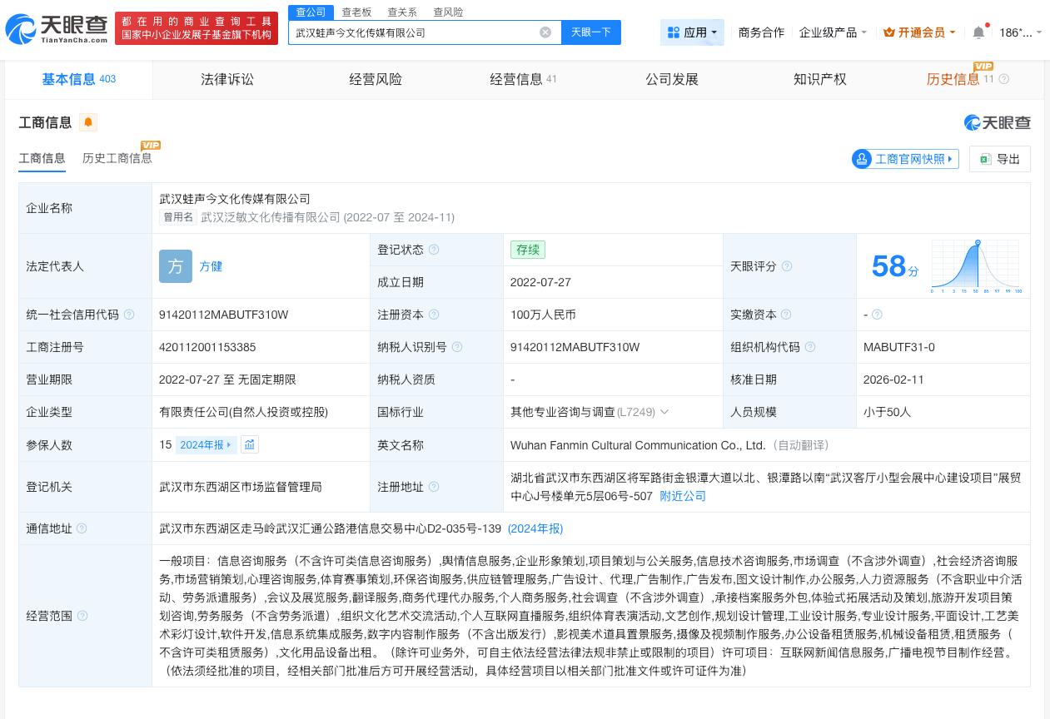Open the 应用 dropdown menu

tap(692, 32)
